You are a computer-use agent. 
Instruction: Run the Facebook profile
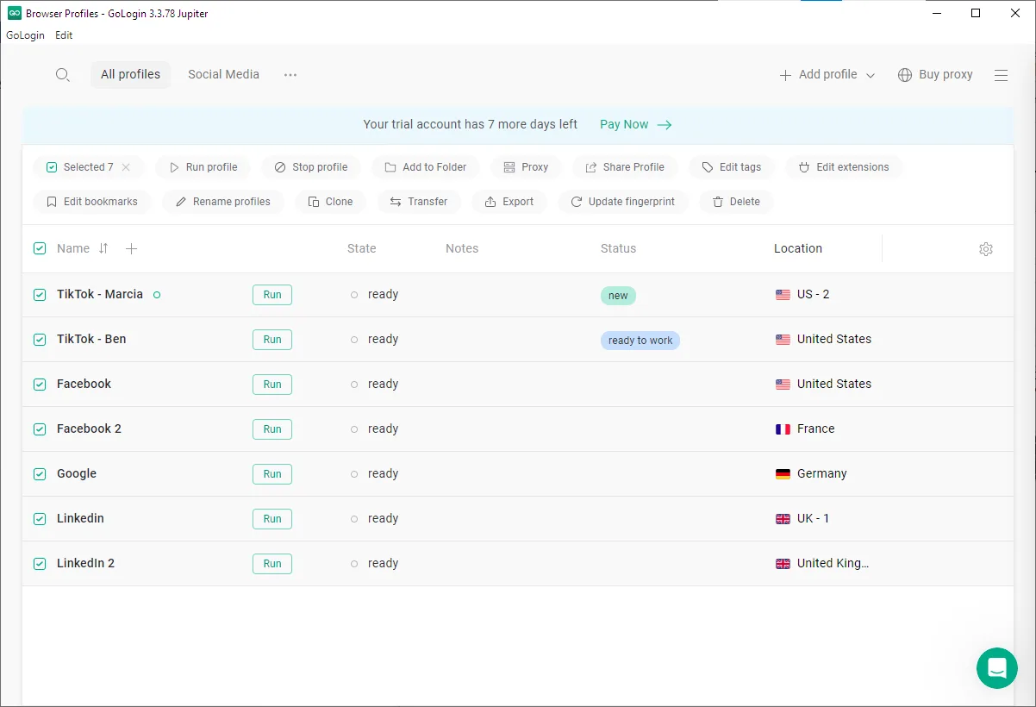(272, 385)
